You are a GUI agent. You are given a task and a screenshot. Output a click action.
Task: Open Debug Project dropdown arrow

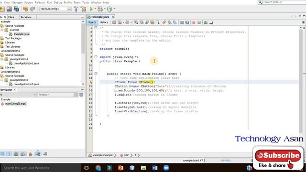pos(105,9)
